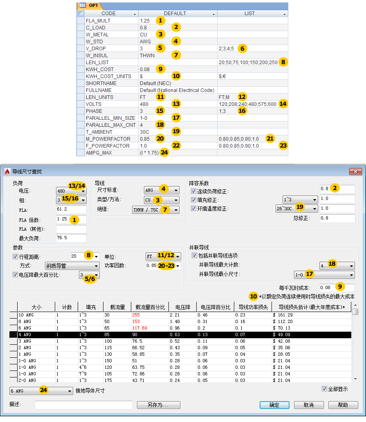The image size is (366, 422).
Task: Click the 载流量百分比 column header
Action: tap(150, 307)
